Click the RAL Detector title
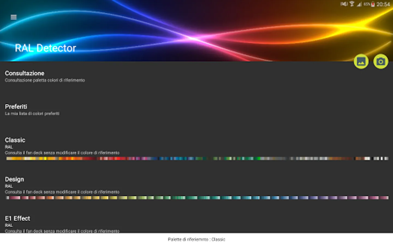The height and width of the screenshot is (245, 393). click(x=45, y=48)
